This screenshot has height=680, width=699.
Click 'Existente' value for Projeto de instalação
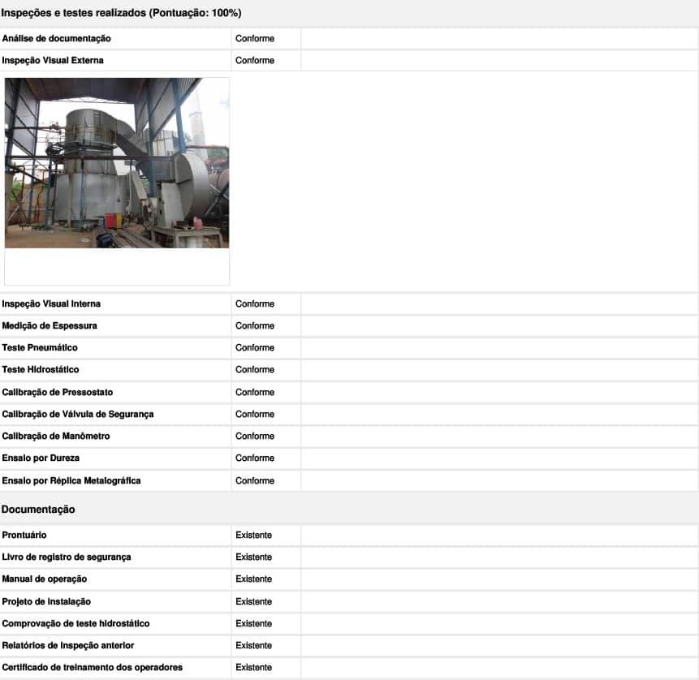point(254,601)
